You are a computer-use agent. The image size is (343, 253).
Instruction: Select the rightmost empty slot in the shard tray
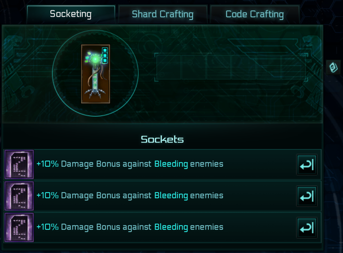pos(294,67)
